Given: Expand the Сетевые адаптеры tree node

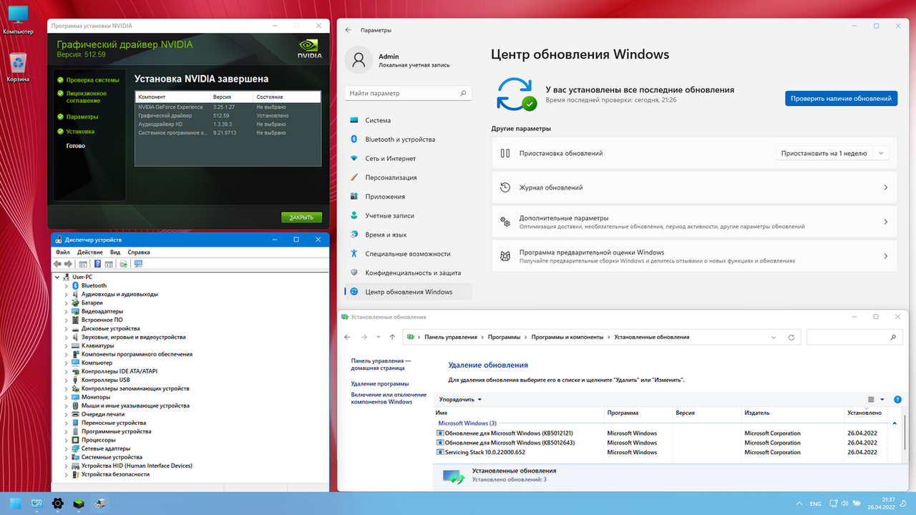Looking at the screenshot, I should (x=67, y=448).
